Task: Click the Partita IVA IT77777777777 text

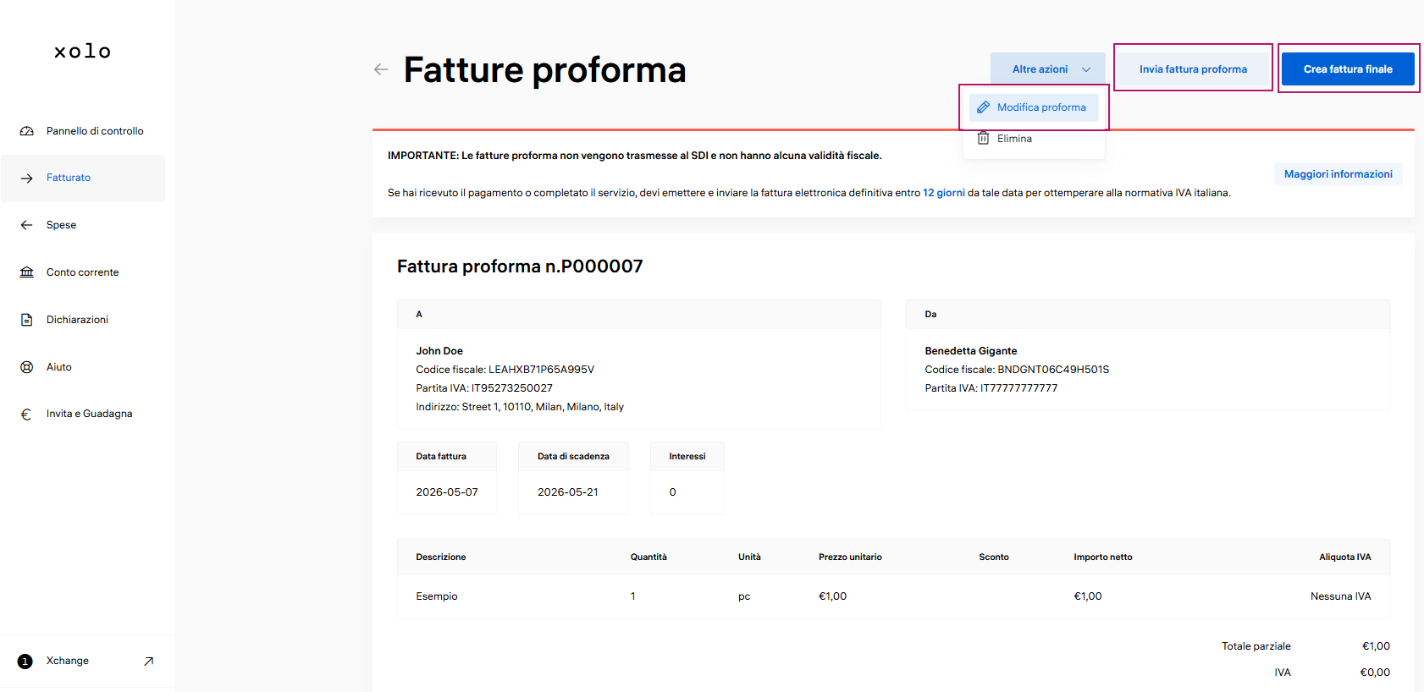Action: (x=991, y=388)
